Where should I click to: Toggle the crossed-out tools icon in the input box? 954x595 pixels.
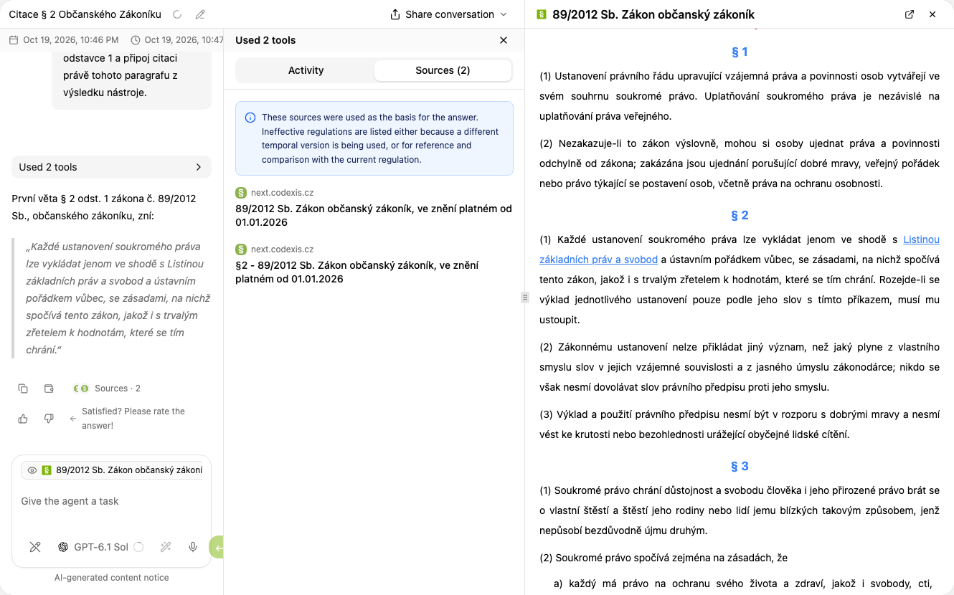34,547
